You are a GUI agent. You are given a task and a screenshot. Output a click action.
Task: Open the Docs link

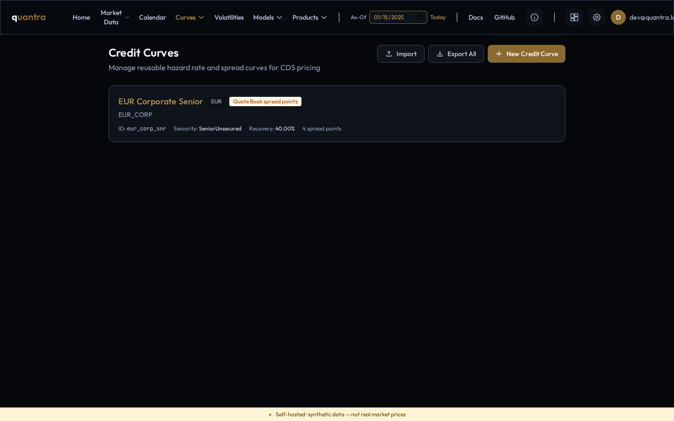coord(476,17)
